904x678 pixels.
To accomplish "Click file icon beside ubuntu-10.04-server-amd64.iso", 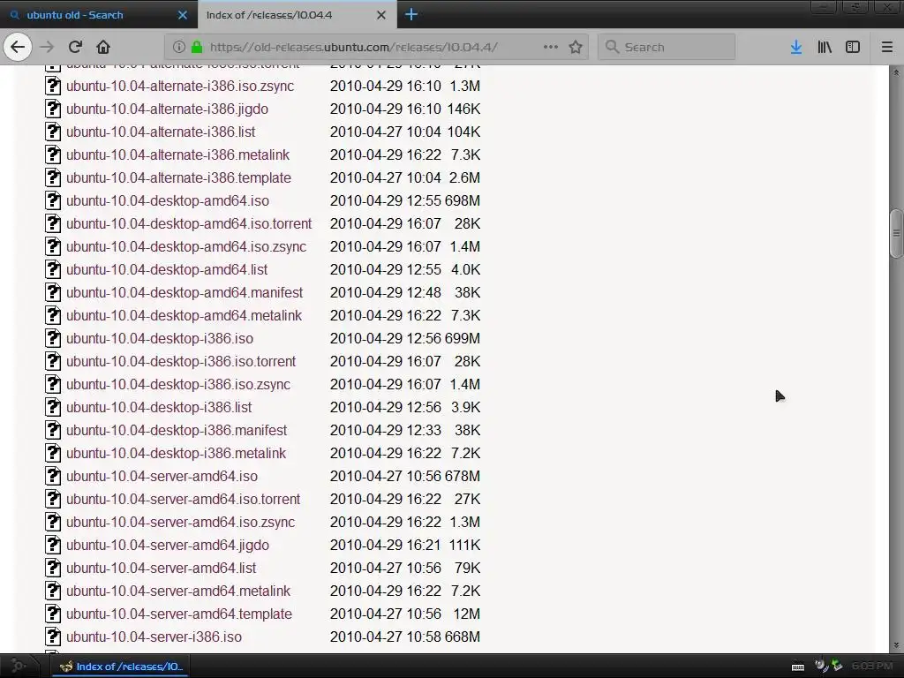I will pyautogui.click(x=53, y=476).
